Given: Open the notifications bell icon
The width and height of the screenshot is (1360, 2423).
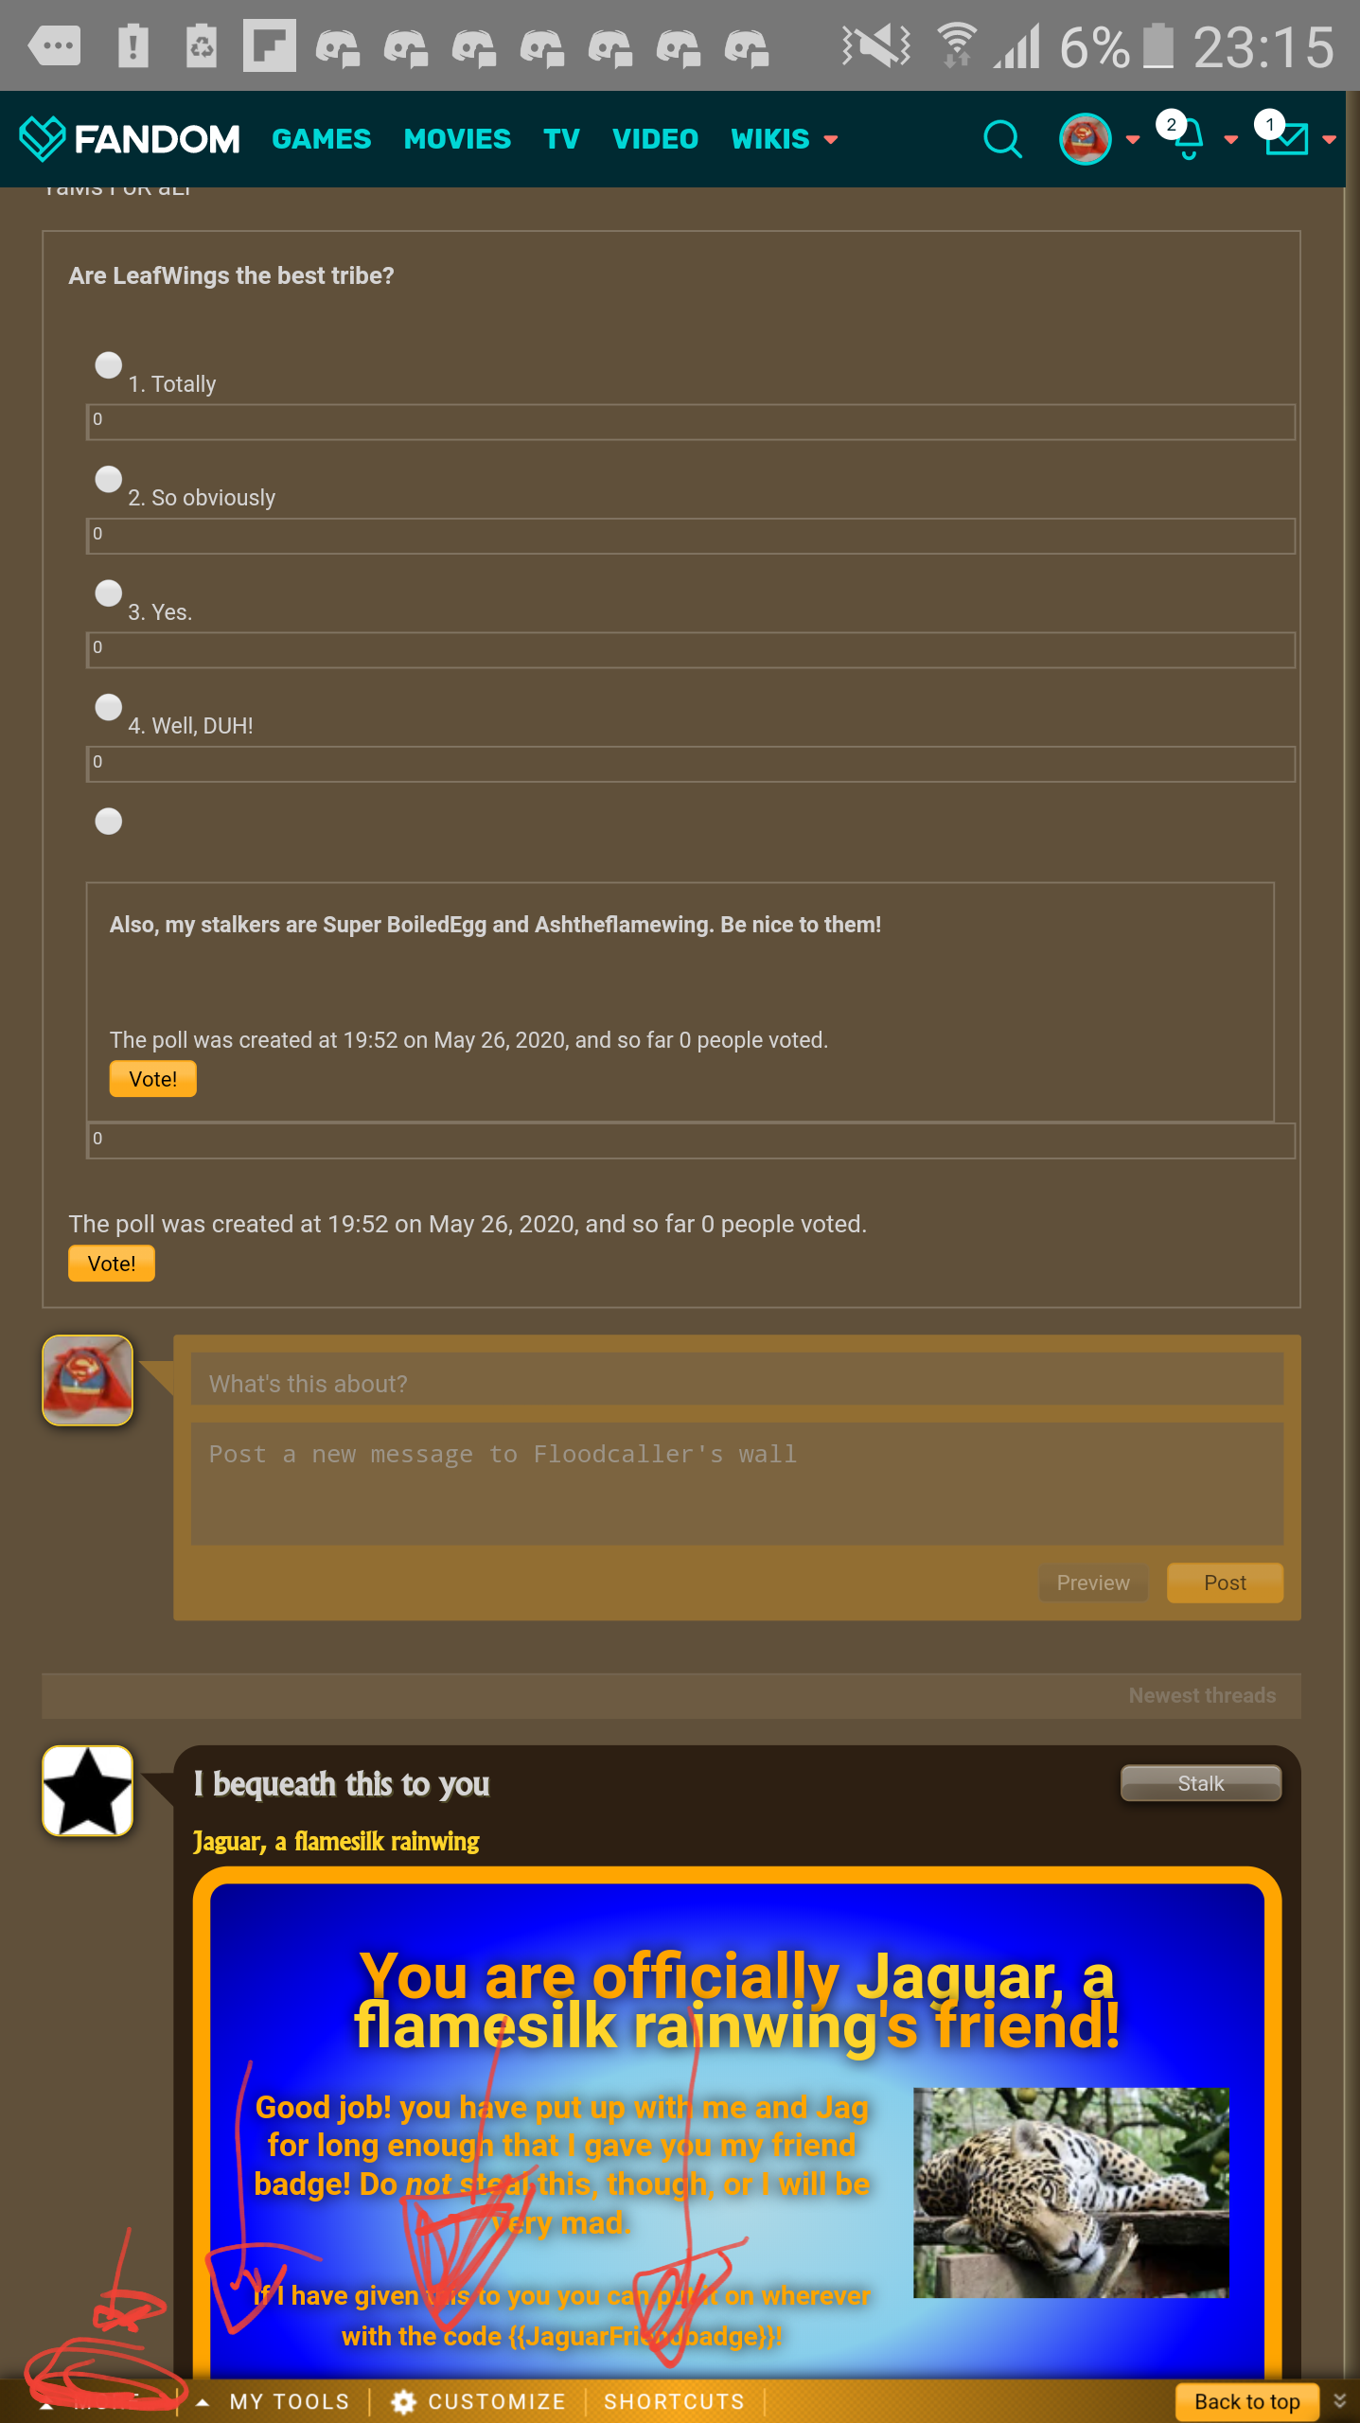Looking at the screenshot, I should pos(1188,139).
